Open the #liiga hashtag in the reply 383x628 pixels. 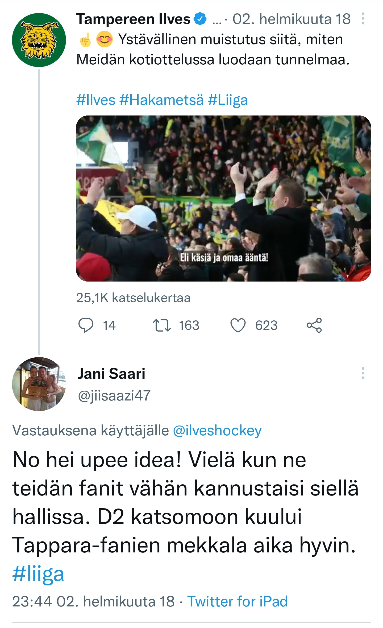tap(38, 574)
